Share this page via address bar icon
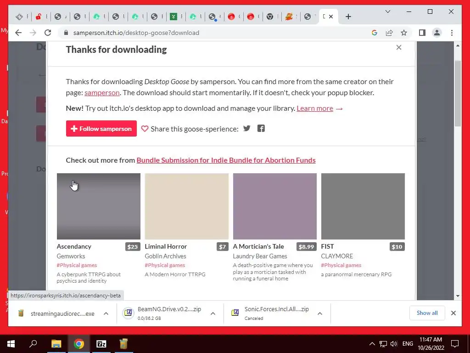Viewport: 470px width, 353px height. (389, 33)
